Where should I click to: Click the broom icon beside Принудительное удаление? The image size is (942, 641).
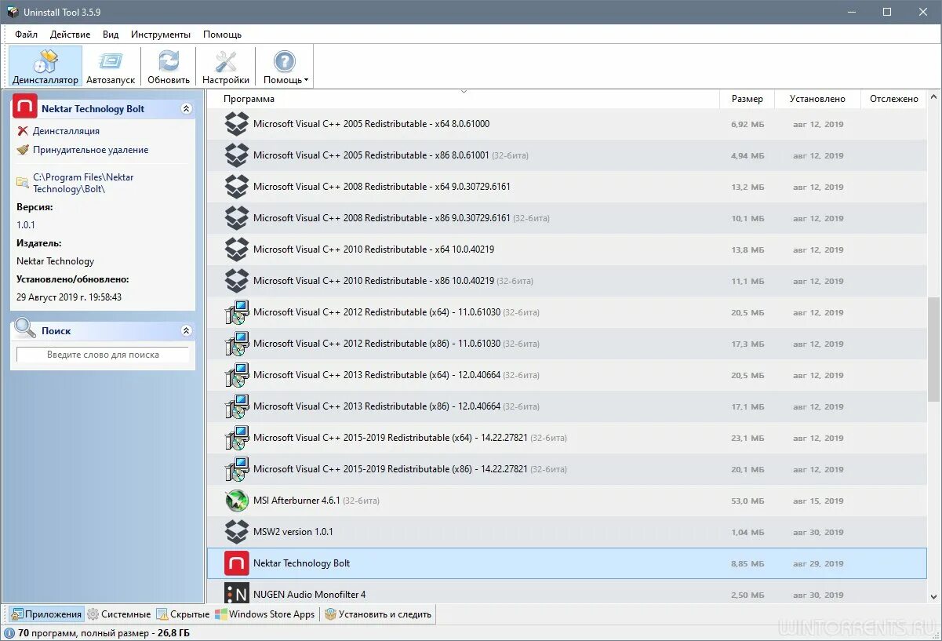[23, 150]
